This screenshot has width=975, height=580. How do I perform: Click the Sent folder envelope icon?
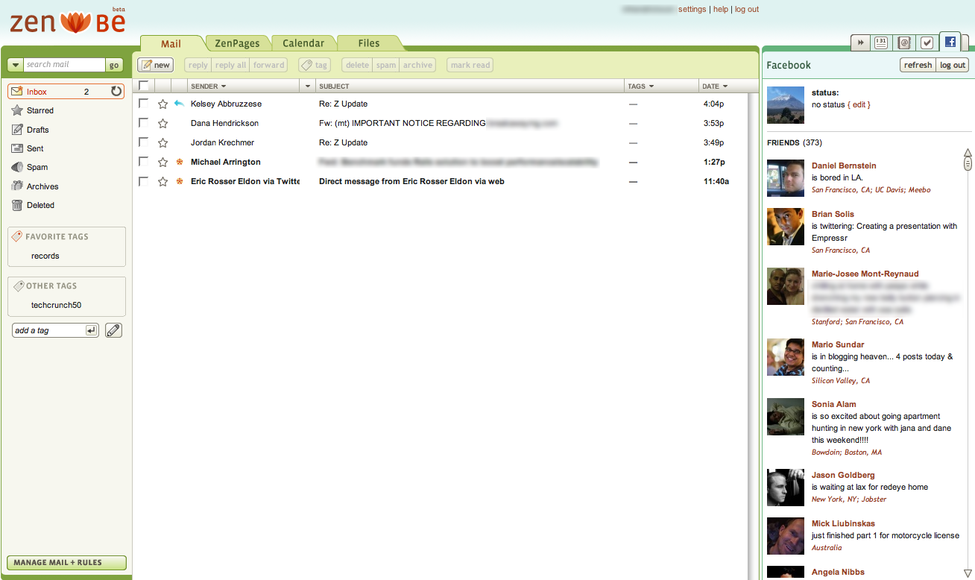17,148
